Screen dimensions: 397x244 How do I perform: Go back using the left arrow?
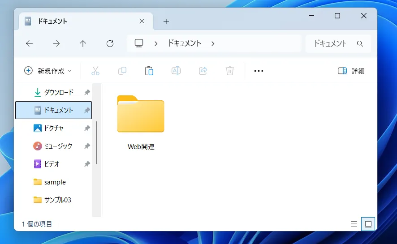pyautogui.click(x=30, y=43)
